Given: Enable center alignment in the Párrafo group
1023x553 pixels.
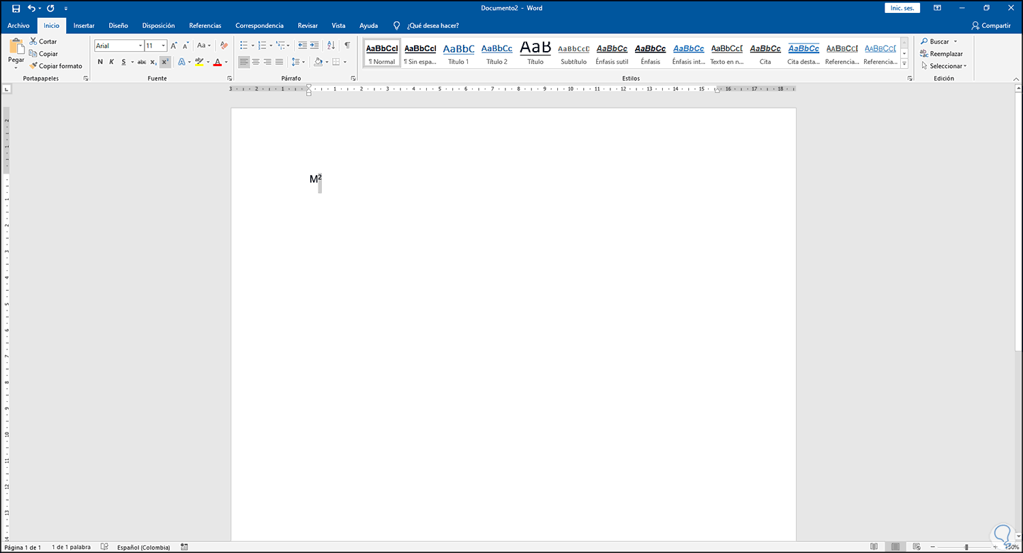Looking at the screenshot, I should [x=256, y=61].
